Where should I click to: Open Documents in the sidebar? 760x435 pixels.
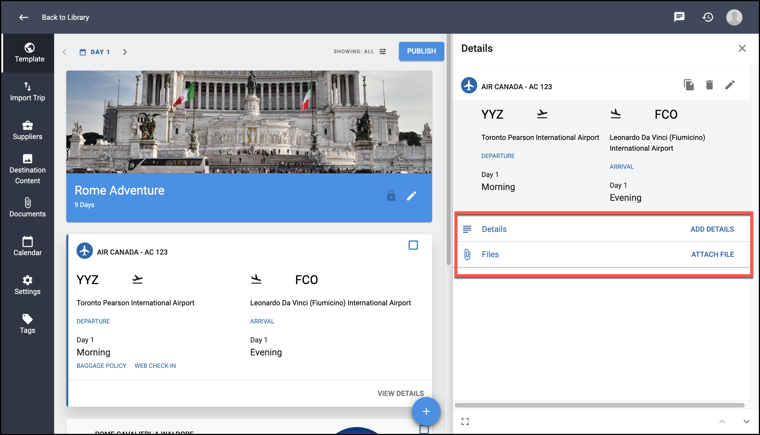(x=27, y=208)
